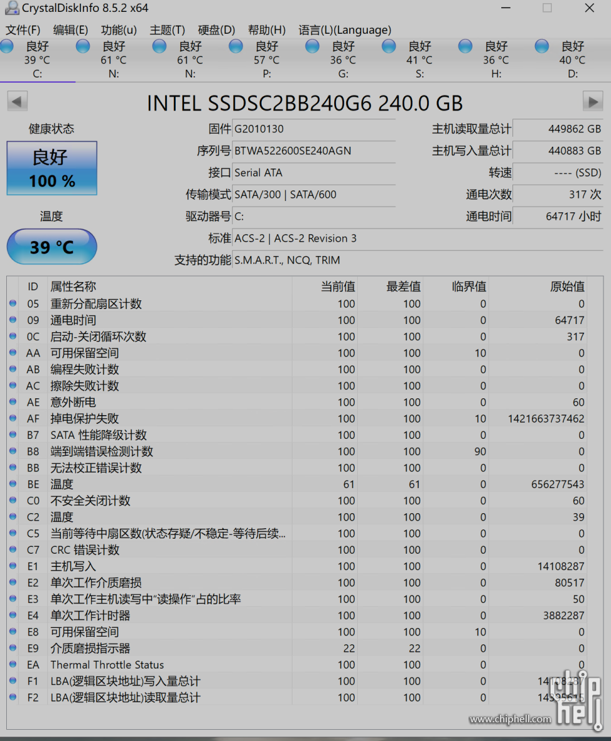
Task: Click status dot of row 09 通电时间
Action: pyautogui.click(x=12, y=320)
